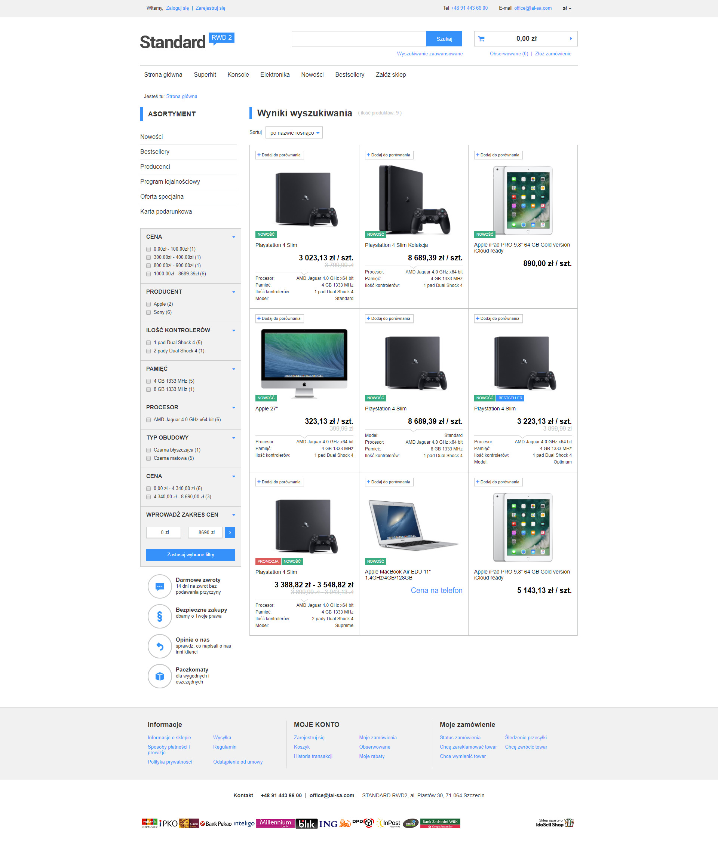This screenshot has width=718, height=844.
Task: Check the 0.00zł - 100.00zł price filter
Action: pos(148,249)
